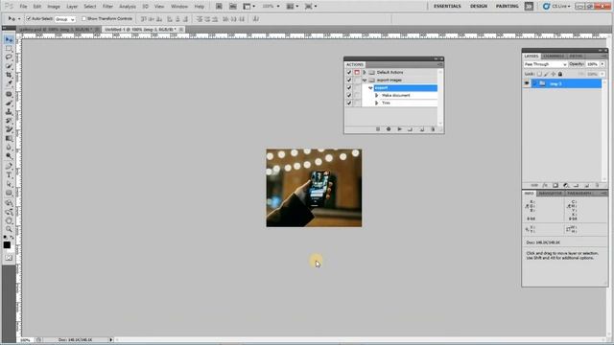614x345 pixels.
Task: Select the Eraser tool
Action: point(9,129)
